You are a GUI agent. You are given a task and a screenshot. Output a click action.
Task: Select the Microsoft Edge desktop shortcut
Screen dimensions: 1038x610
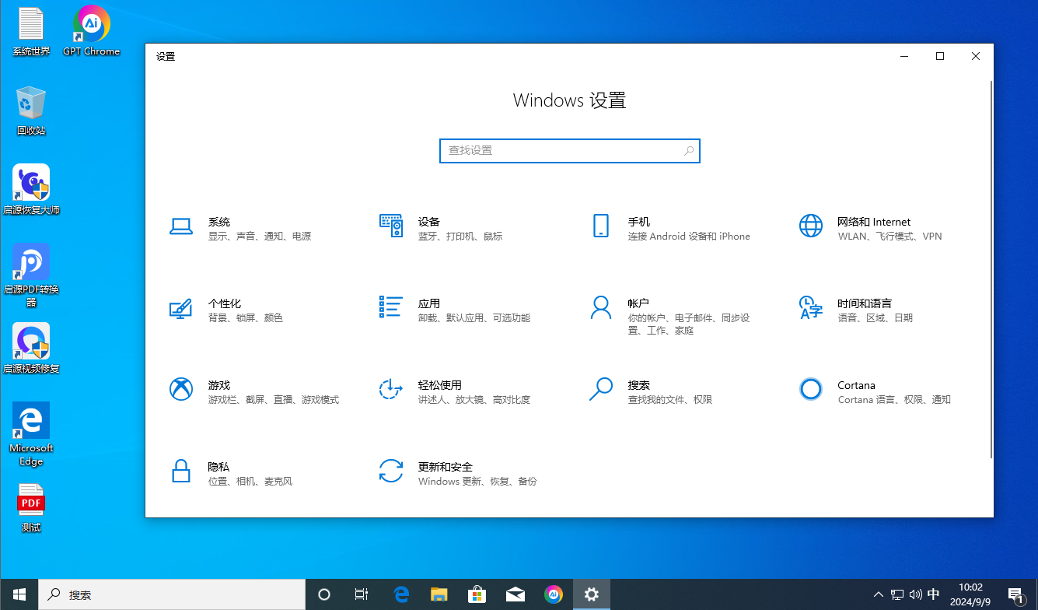(31, 434)
